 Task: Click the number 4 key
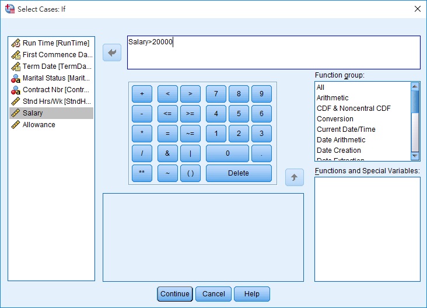coord(216,114)
